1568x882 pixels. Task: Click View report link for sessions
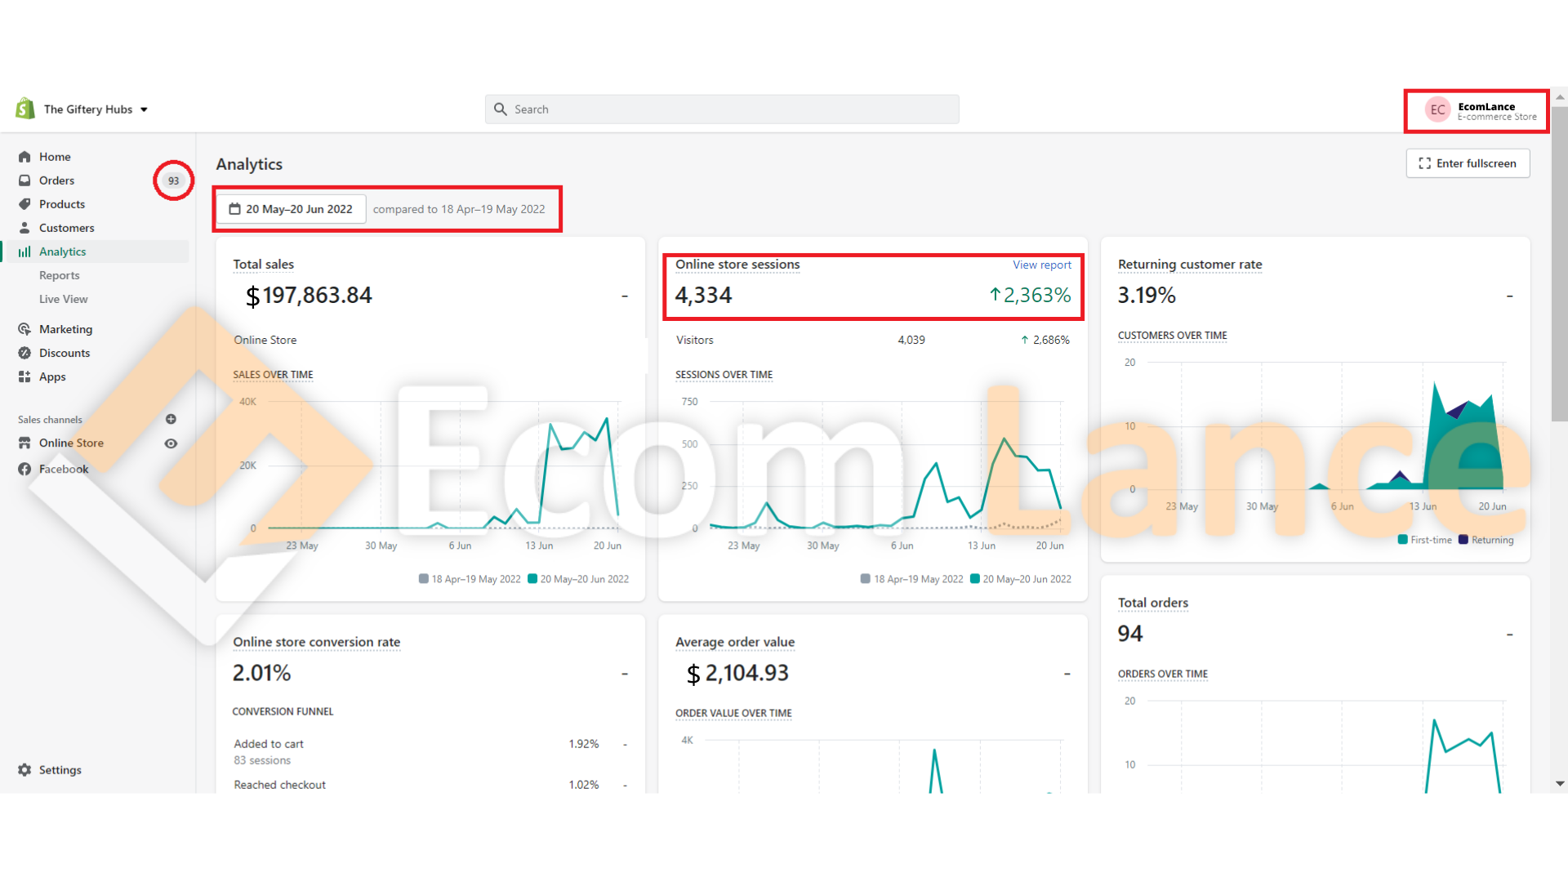1041,265
